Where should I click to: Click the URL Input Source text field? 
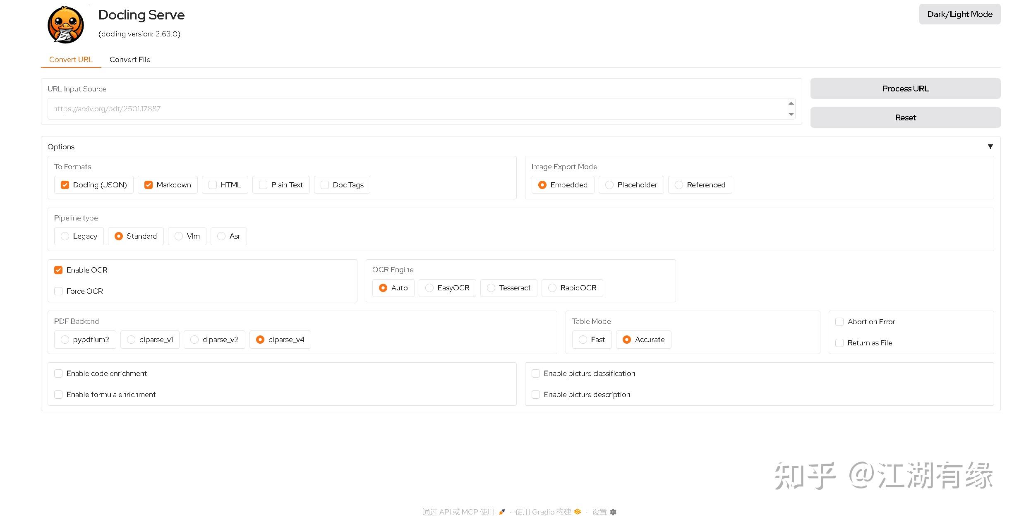(414, 109)
